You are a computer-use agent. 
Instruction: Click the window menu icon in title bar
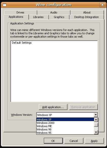[5, 5]
